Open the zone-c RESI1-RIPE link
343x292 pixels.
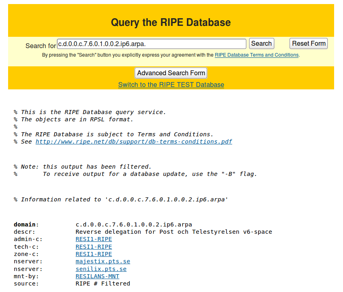tap(93, 254)
